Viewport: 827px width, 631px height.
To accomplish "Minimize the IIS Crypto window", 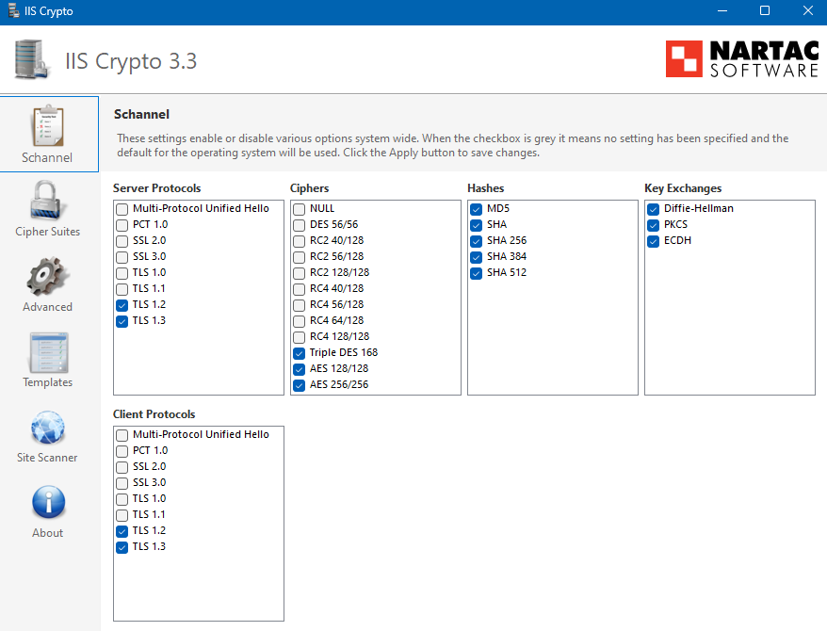I will pyautogui.click(x=722, y=11).
